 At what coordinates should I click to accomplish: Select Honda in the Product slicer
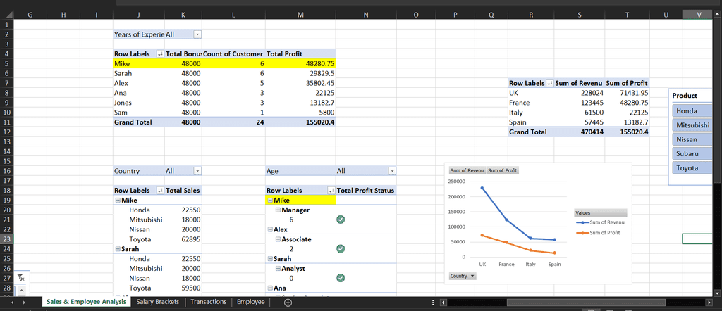click(691, 111)
